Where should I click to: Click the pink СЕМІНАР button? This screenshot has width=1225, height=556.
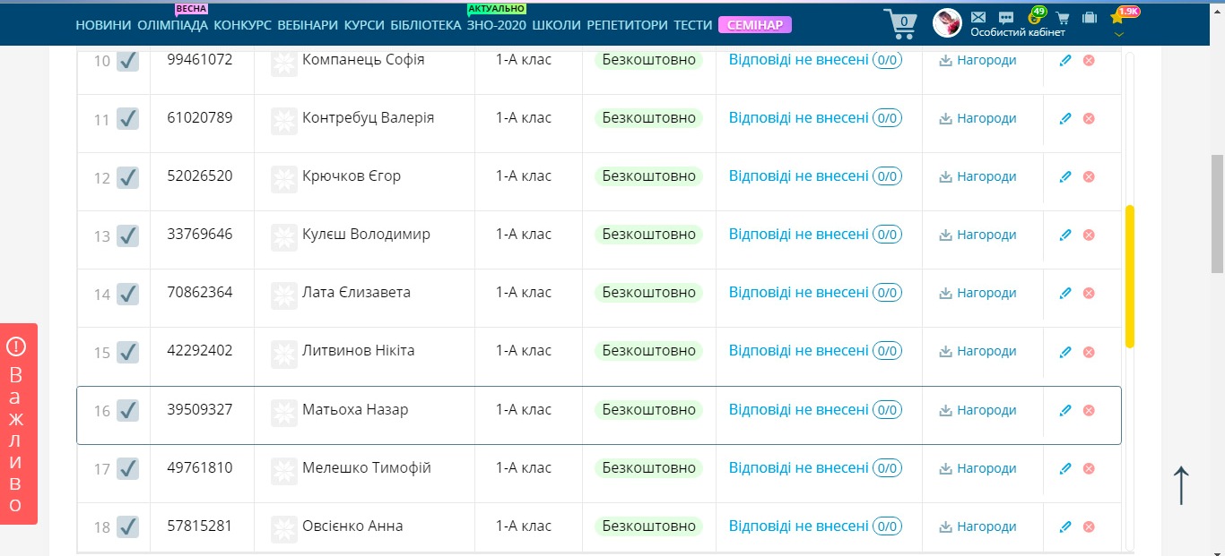(x=754, y=25)
